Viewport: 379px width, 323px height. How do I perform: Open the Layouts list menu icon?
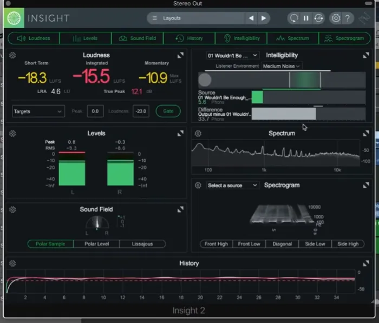click(x=154, y=18)
